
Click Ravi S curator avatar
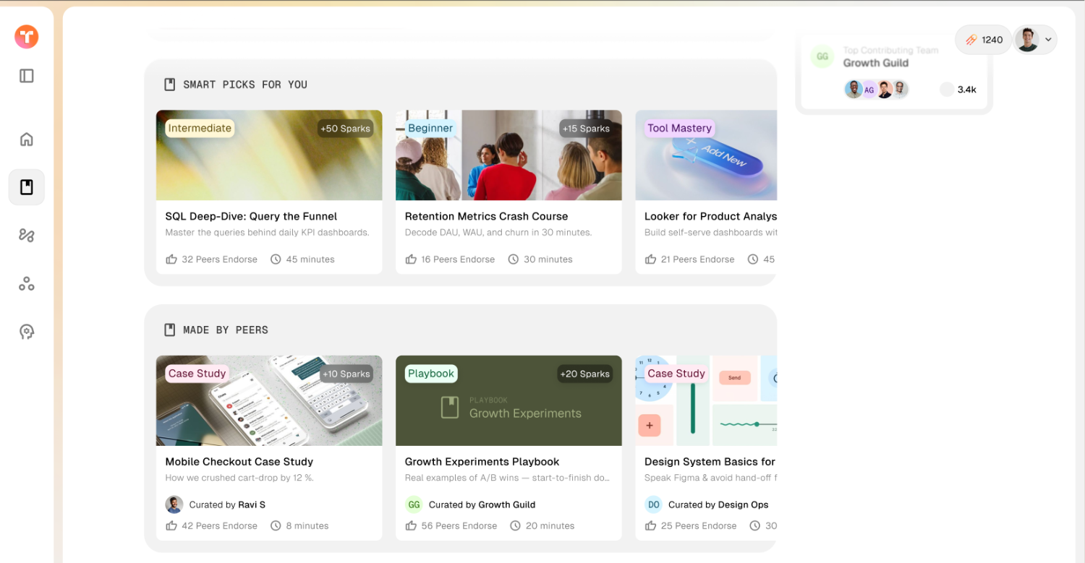click(174, 504)
